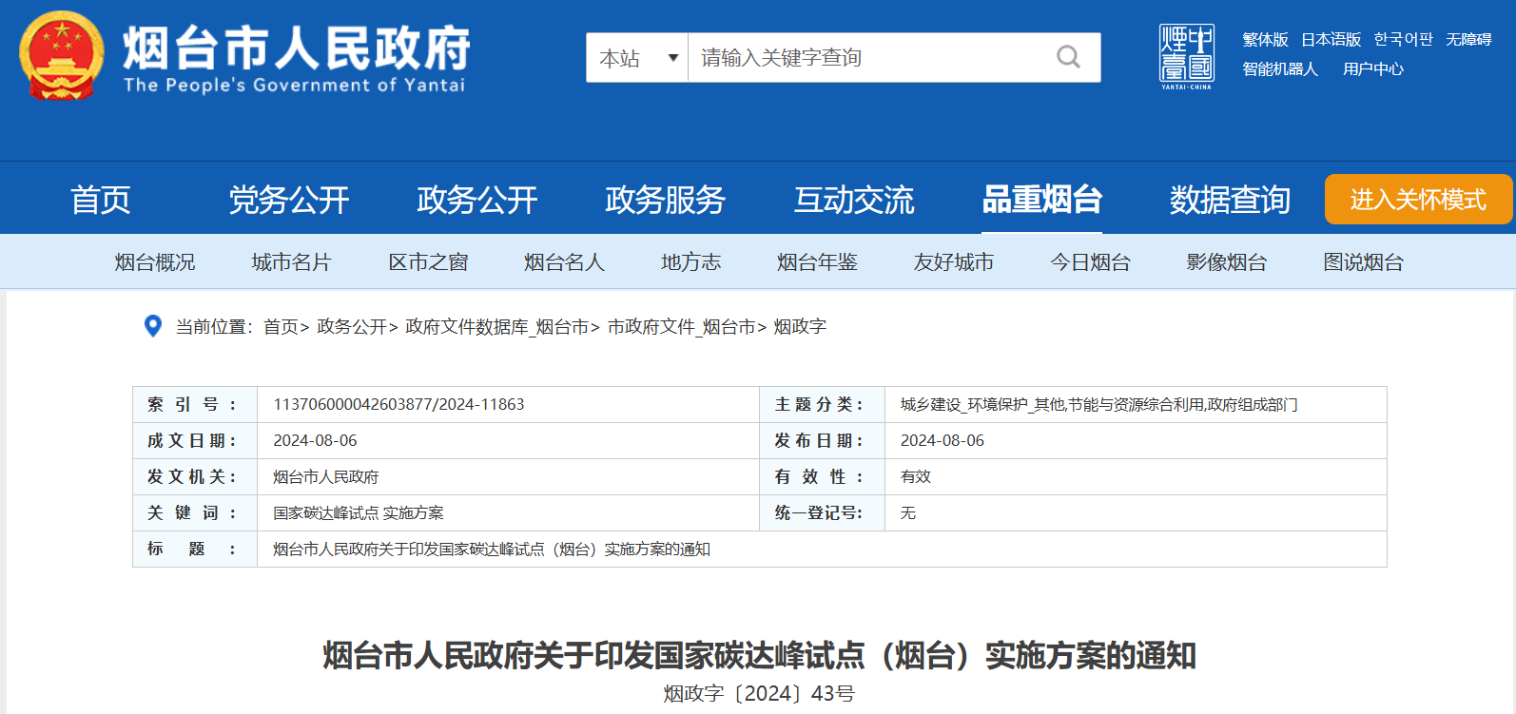
Task: Click the keyword search input field
Action: (x=870, y=58)
